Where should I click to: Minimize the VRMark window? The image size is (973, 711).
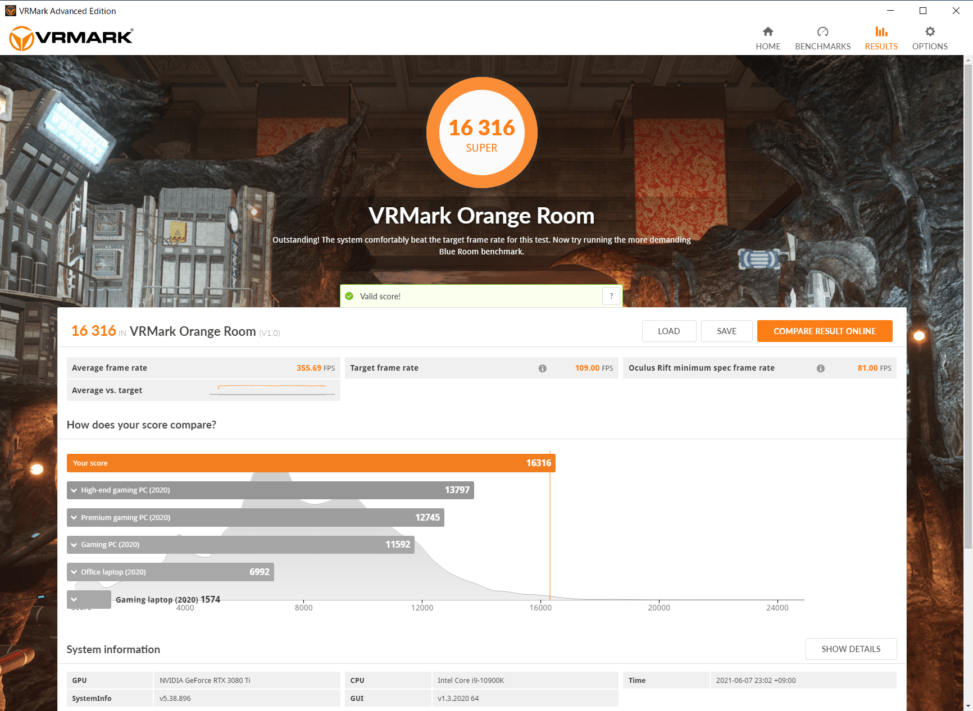pos(890,11)
